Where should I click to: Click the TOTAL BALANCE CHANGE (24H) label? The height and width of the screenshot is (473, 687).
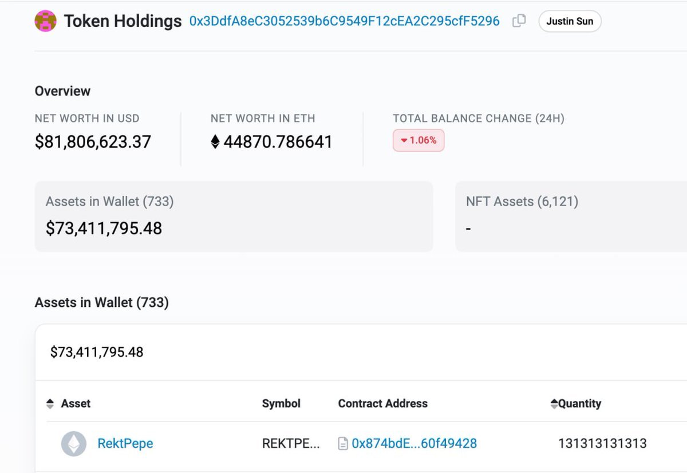[479, 119]
